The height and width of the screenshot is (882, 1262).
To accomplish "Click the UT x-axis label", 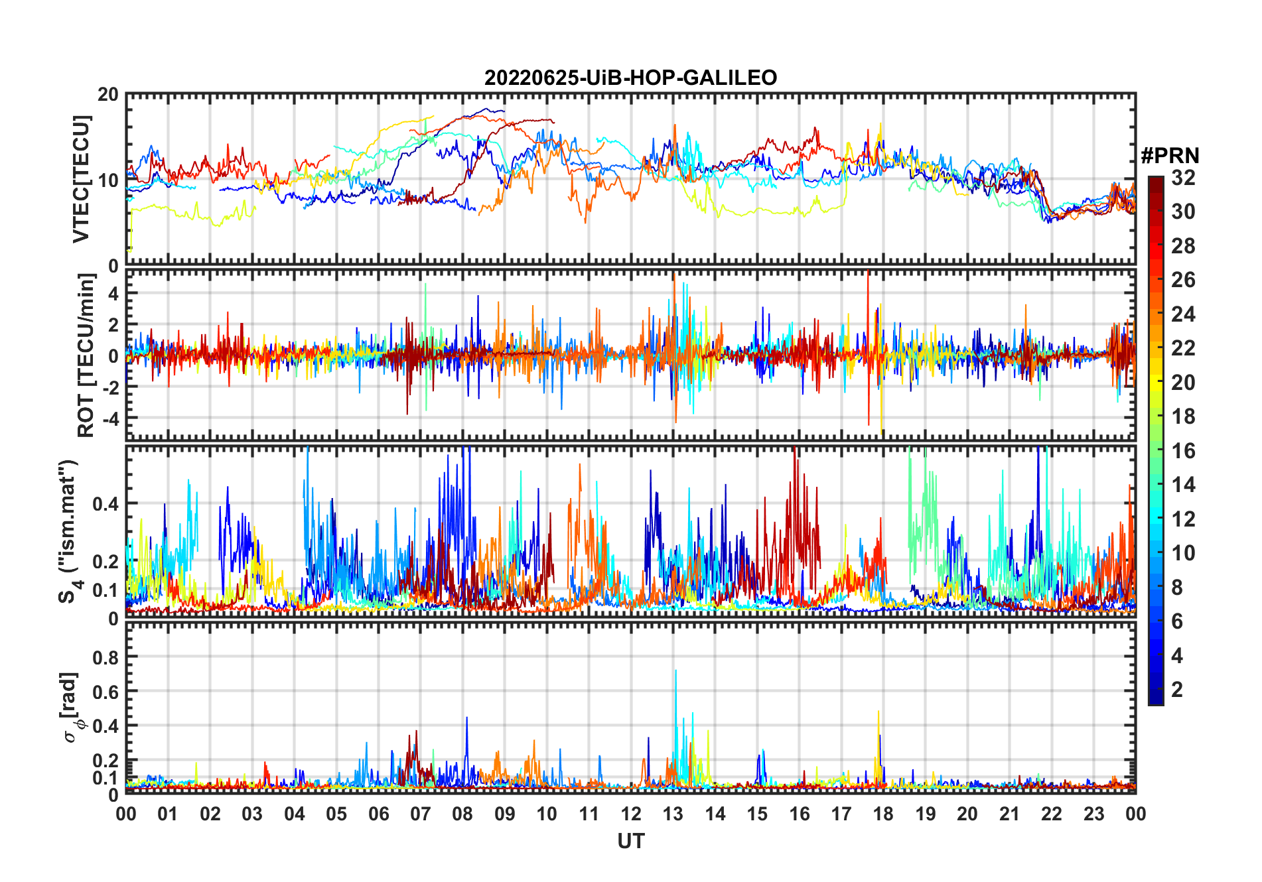I will tap(630, 841).
